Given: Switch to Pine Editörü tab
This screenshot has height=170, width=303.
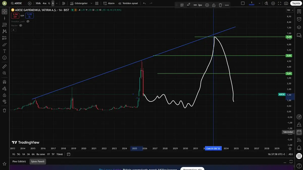Looking at the screenshot, I should (19, 161).
